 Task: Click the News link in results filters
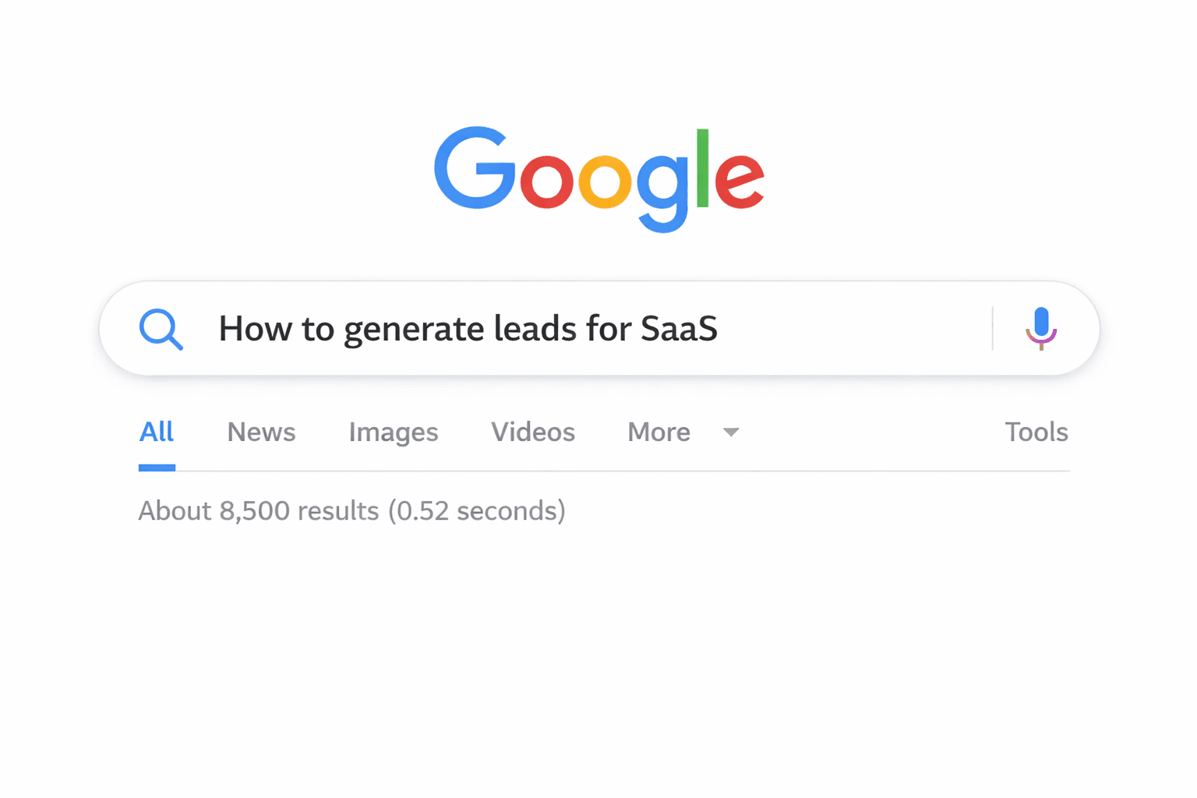261,432
